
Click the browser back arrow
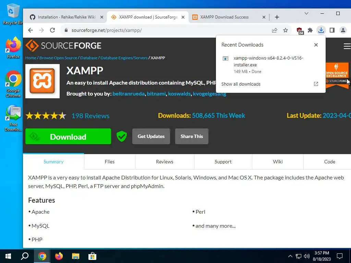click(31, 30)
